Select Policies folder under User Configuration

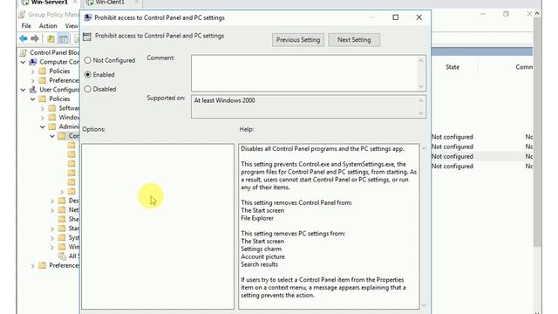[x=54, y=99]
